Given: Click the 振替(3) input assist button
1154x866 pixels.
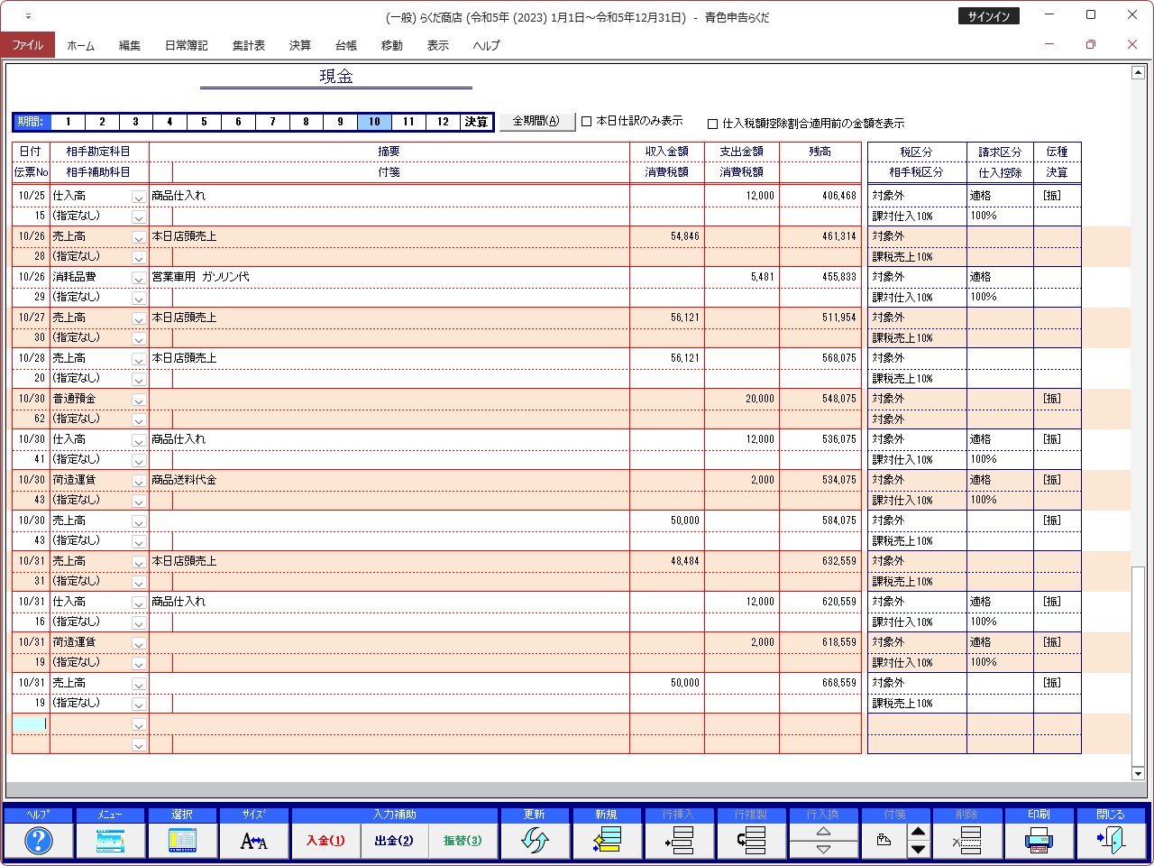Looking at the screenshot, I should 463,841.
